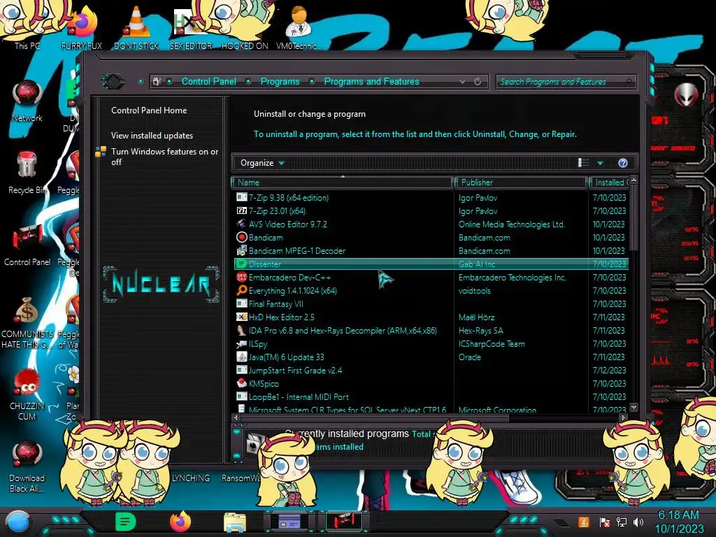Screen dimensions: 716x537
Task: Click the window back navigation orb
Action: 113,82
